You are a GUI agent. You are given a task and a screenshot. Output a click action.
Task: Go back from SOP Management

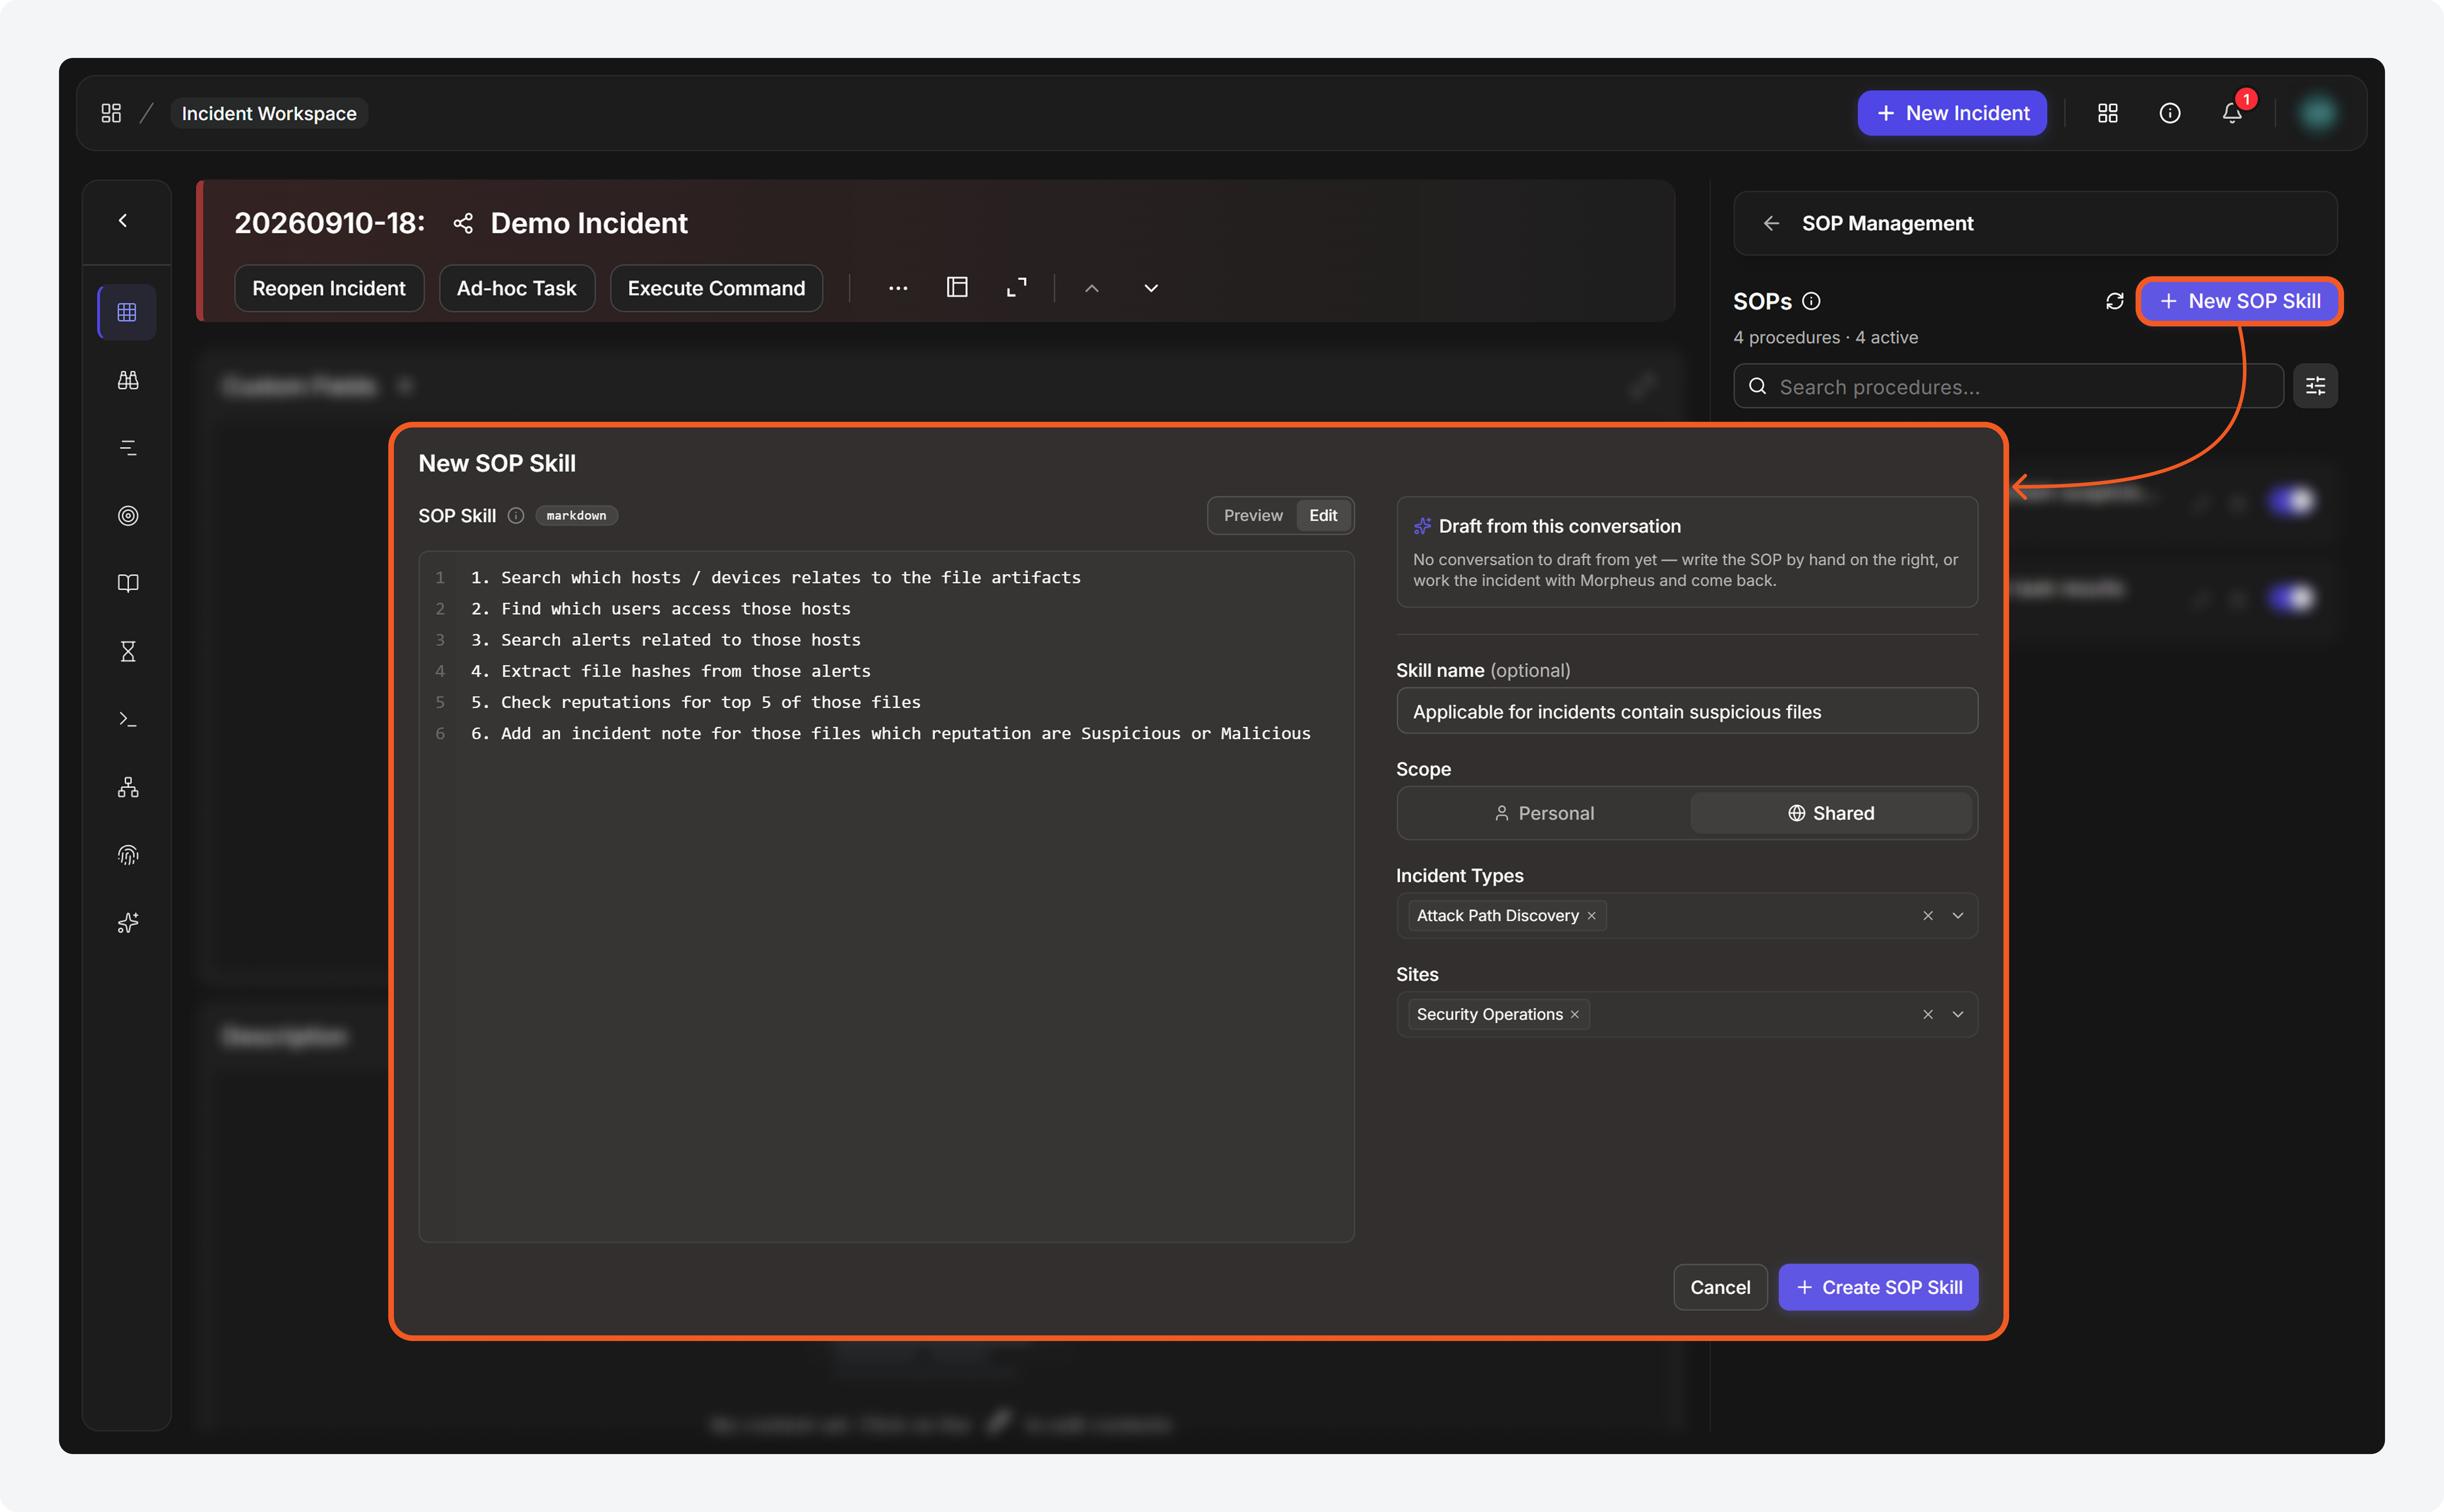click(1771, 223)
